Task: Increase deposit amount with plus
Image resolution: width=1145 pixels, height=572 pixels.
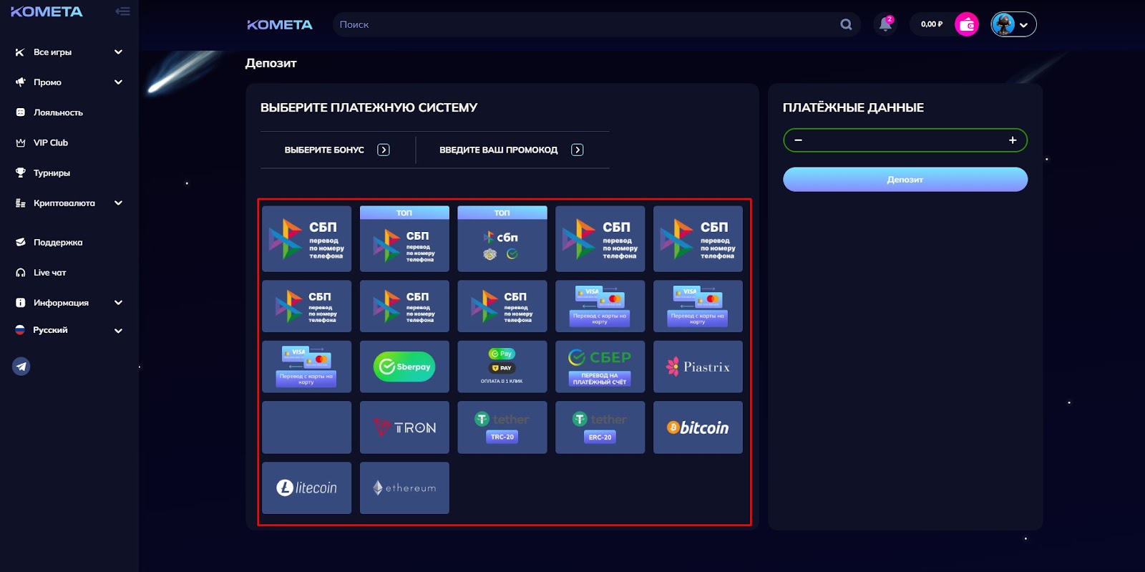Action: (x=1013, y=140)
